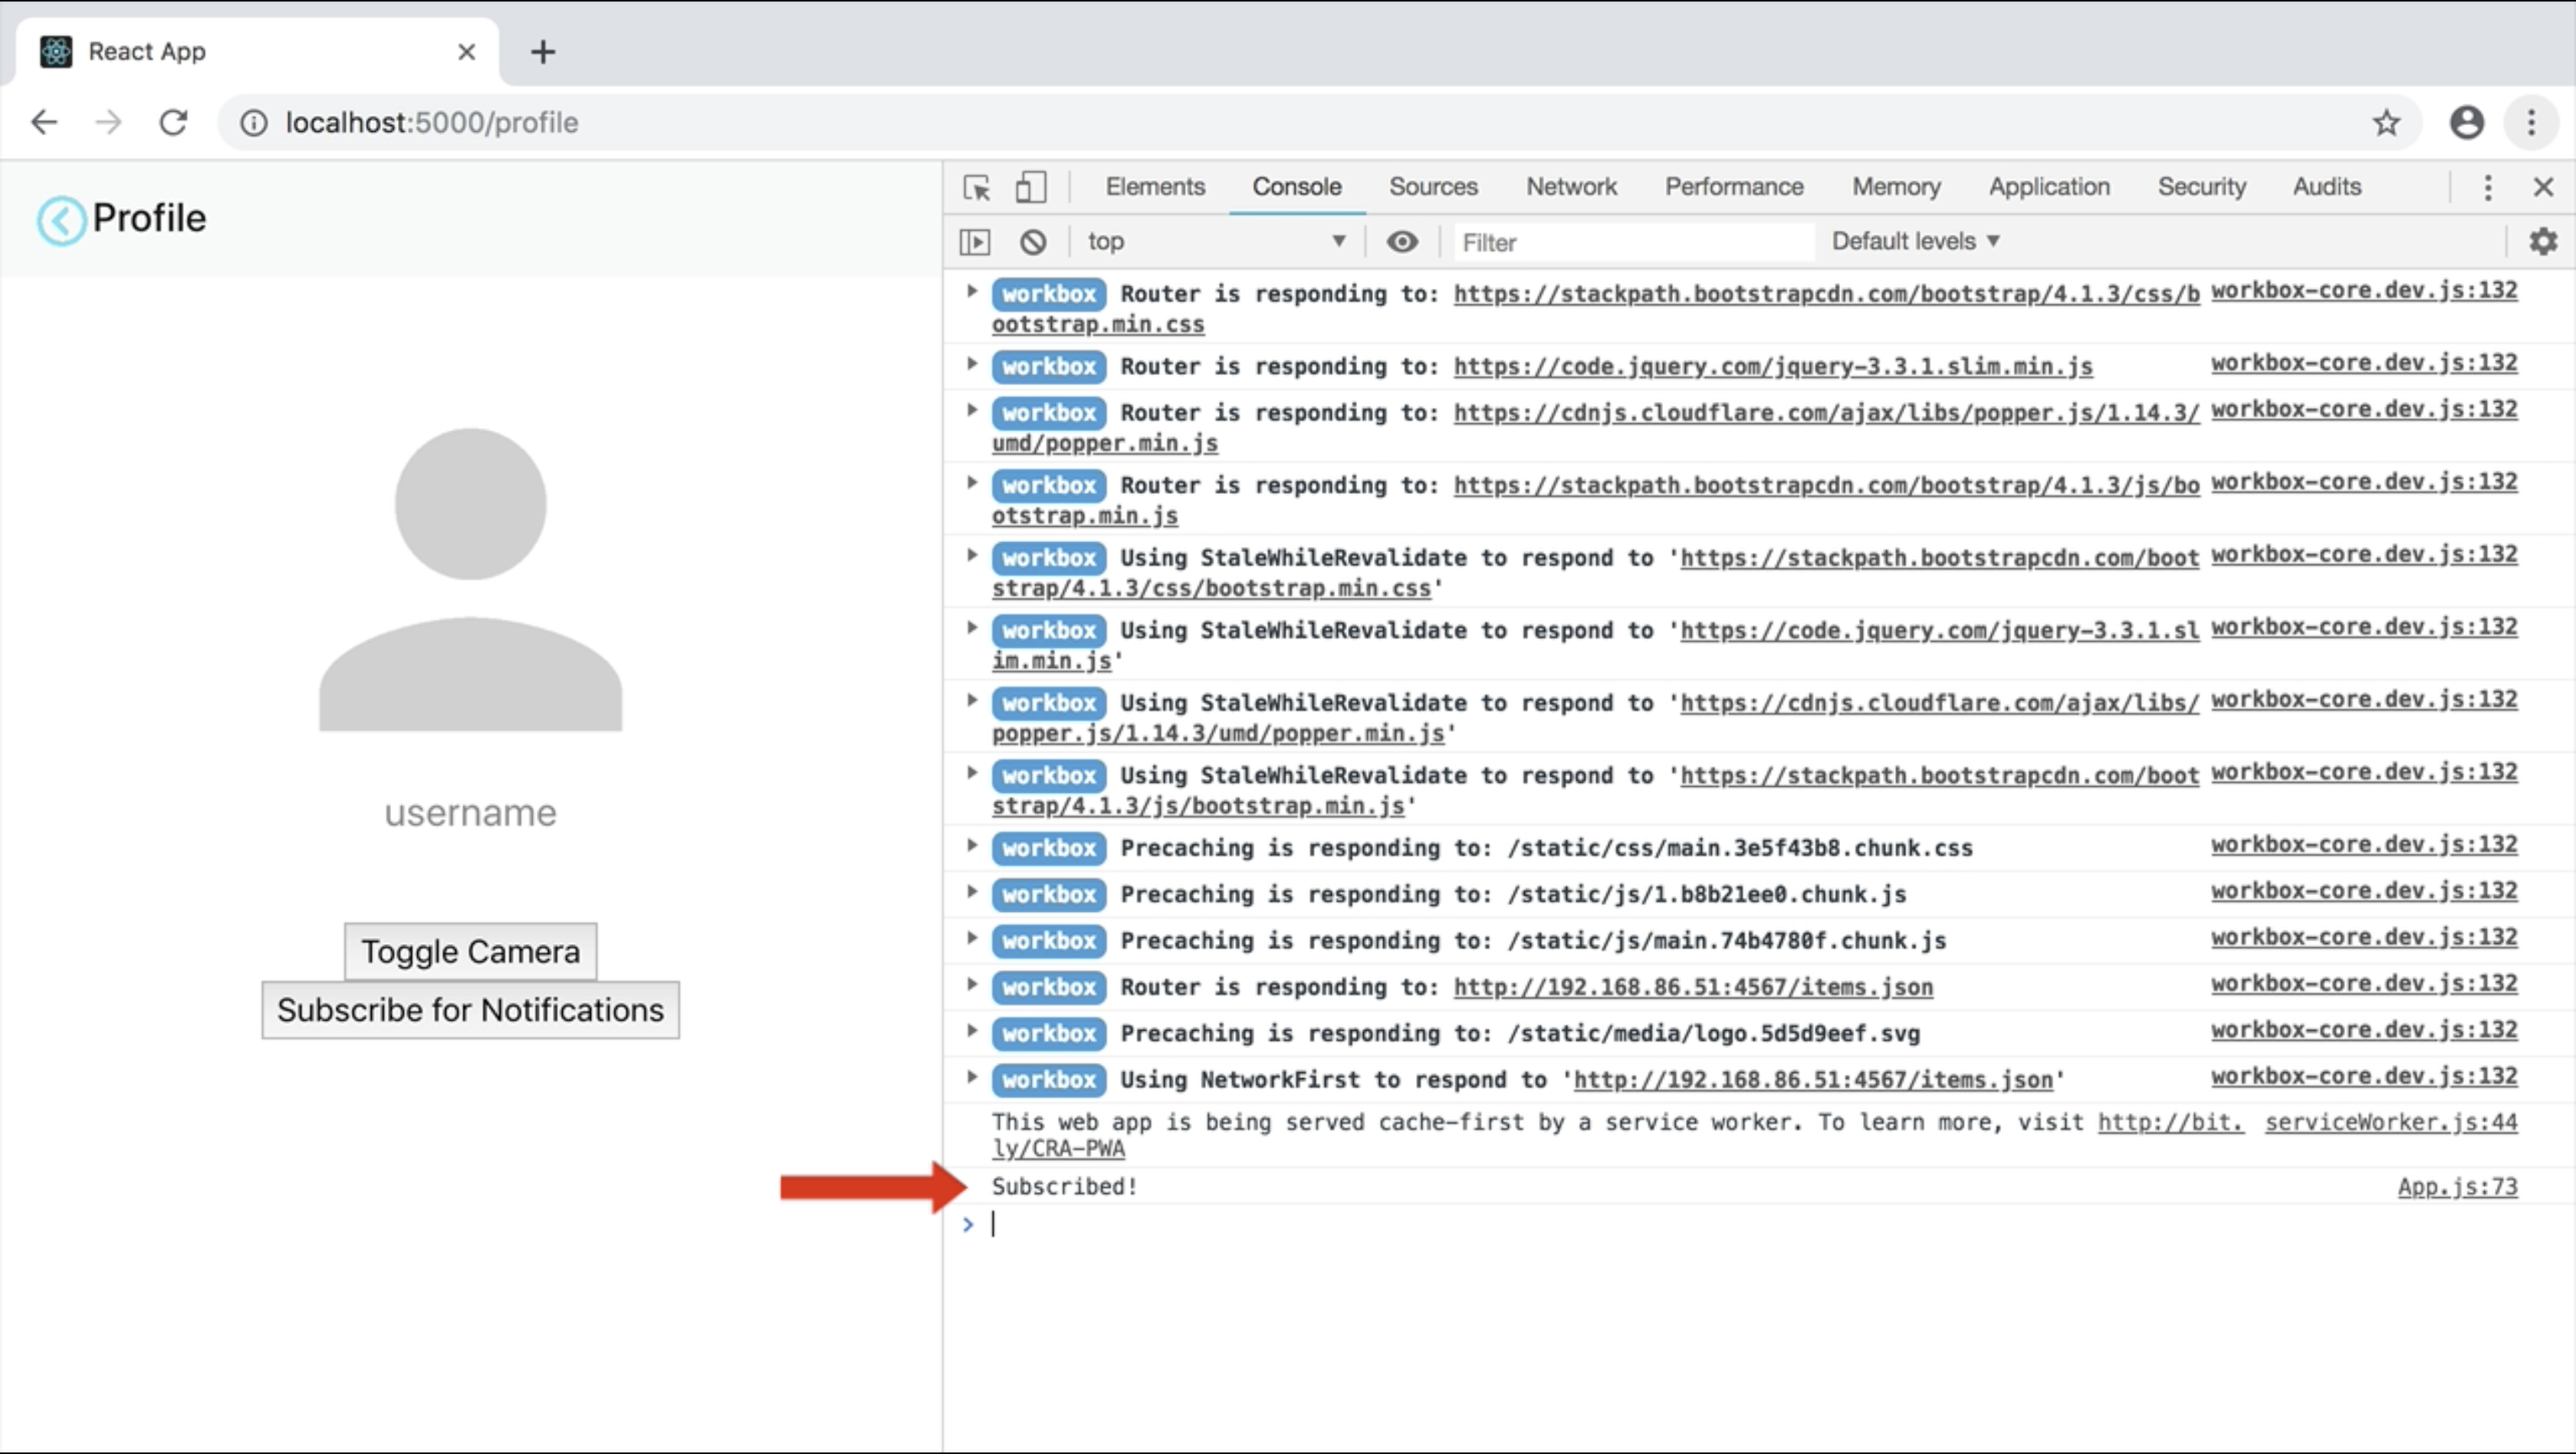Click the browser reload icon

[x=174, y=123]
